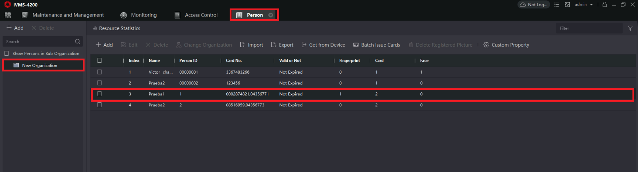Screen dimensions: 638x172
Task: Click Batch Issue Cards
Action: [377, 45]
